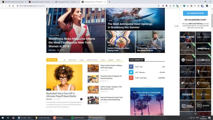
Task: Open Most Anticipated Hotel Openings article
Action: pos(130,26)
